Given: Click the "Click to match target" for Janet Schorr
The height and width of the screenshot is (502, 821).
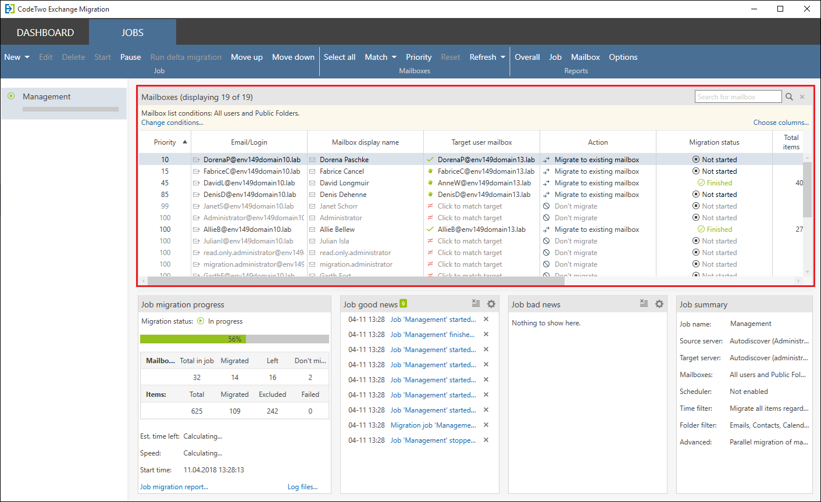Looking at the screenshot, I should tap(470, 206).
